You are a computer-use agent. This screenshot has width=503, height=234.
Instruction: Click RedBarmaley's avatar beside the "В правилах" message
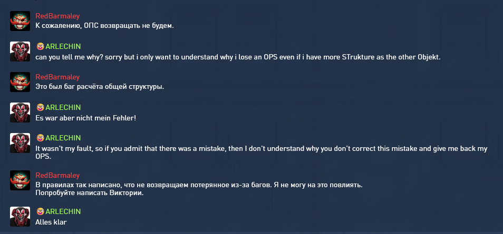(x=20, y=180)
